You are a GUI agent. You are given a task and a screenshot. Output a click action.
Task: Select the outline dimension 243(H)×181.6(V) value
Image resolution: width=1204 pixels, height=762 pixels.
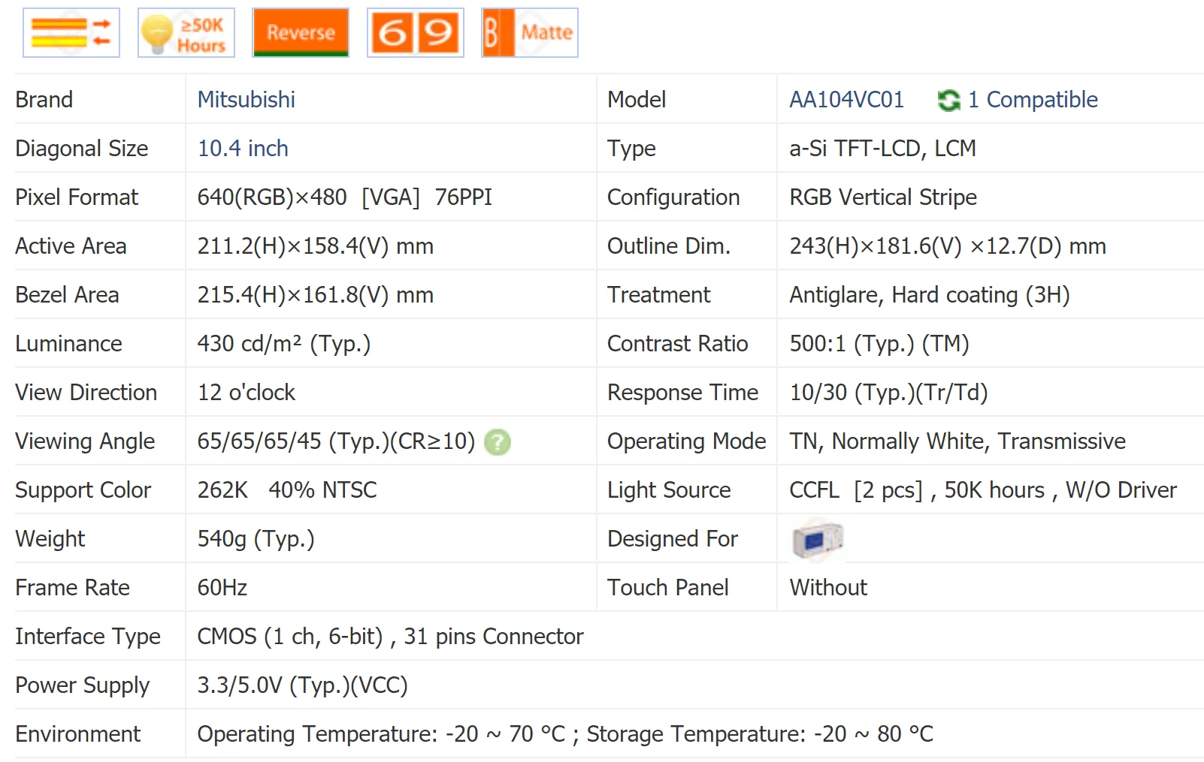tap(948, 246)
